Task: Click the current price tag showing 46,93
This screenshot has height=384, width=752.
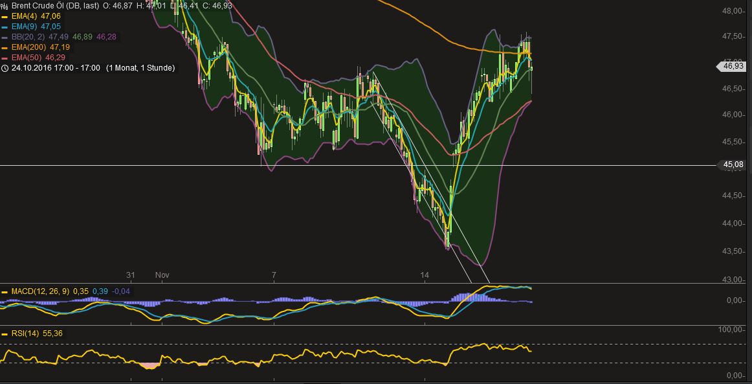Action: point(732,65)
